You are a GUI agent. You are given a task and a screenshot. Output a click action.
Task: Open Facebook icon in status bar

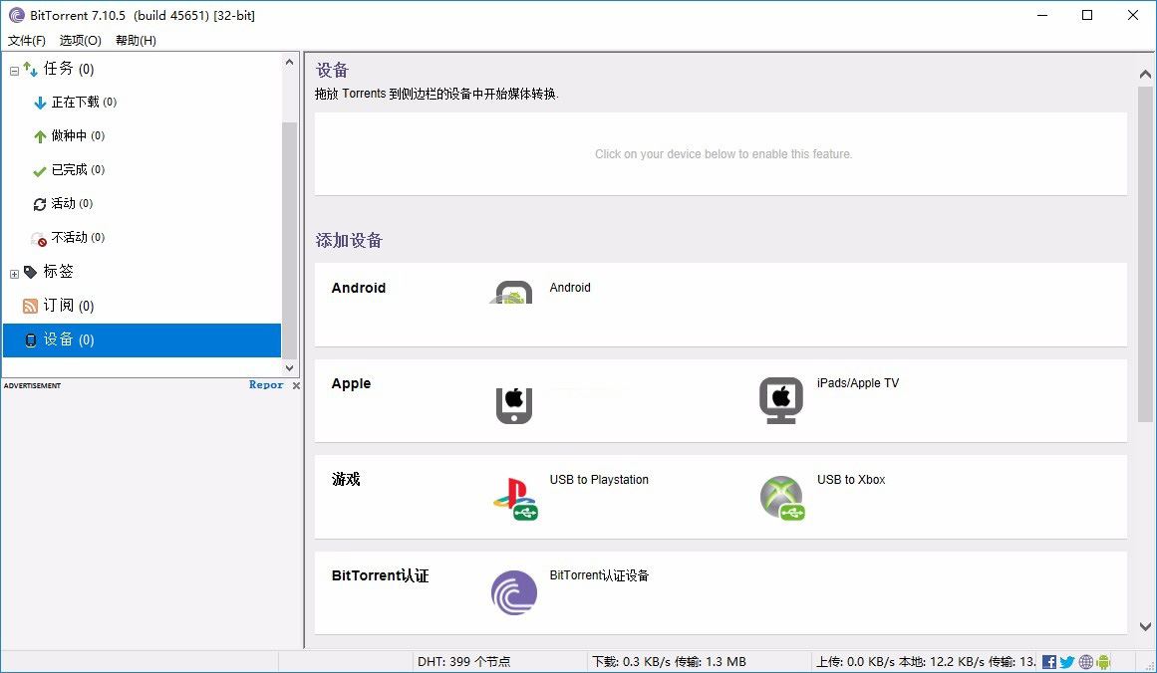click(1049, 662)
